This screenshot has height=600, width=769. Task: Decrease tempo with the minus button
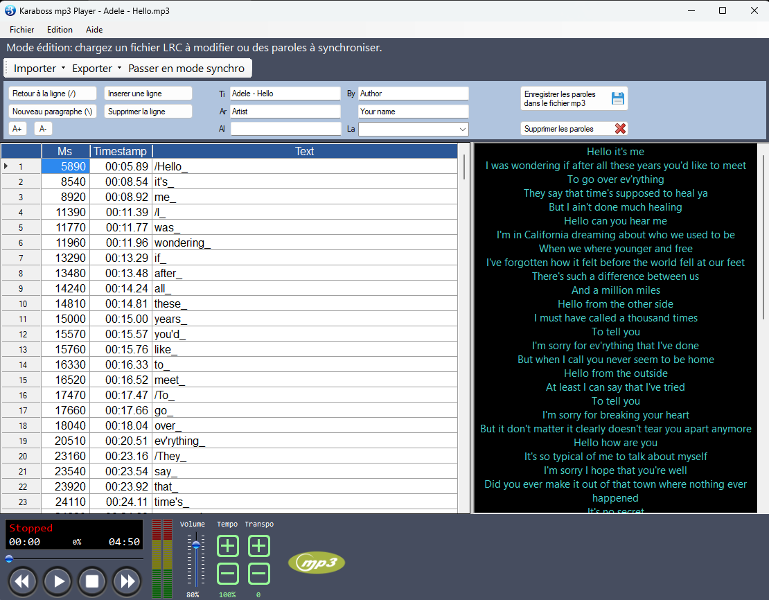(x=228, y=574)
